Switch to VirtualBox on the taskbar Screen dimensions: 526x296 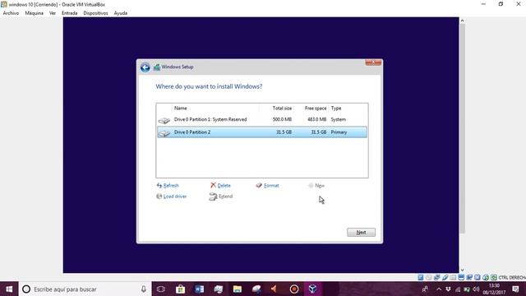[312, 289]
